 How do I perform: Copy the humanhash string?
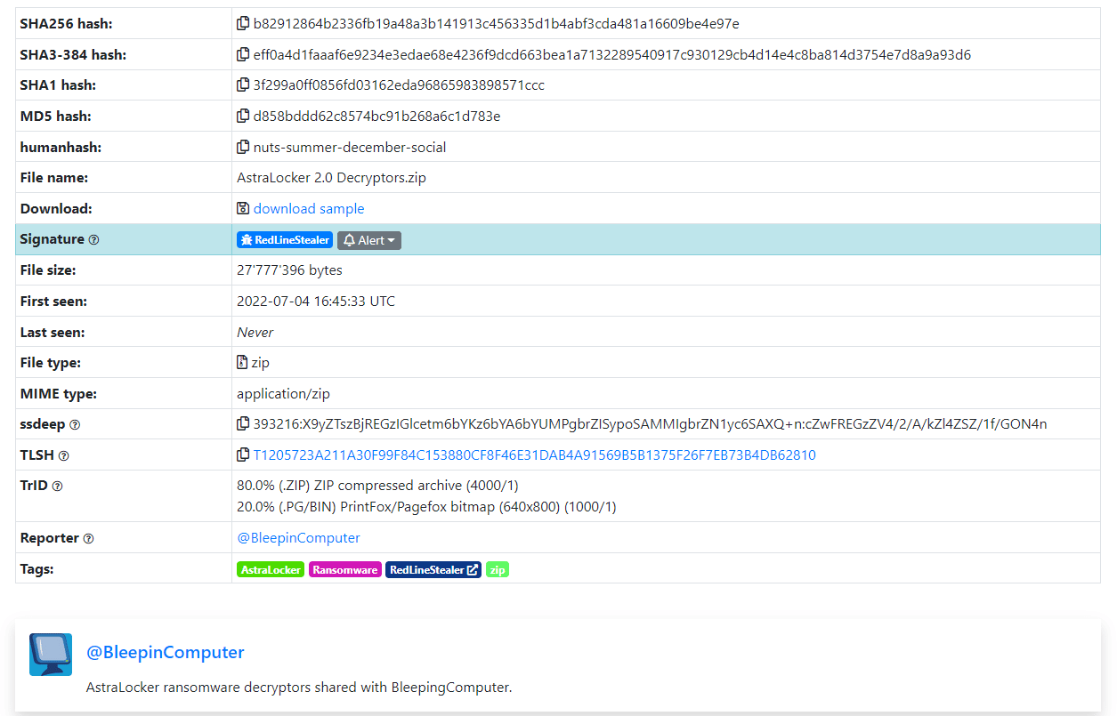coord(243,148)
